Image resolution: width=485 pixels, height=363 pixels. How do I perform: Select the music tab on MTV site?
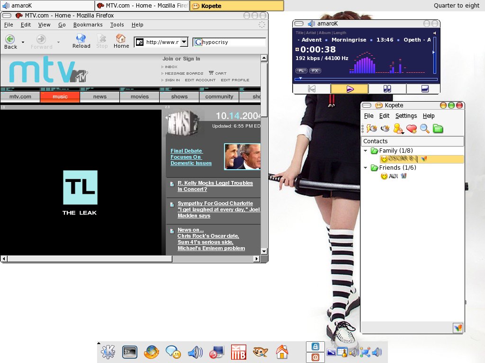tap(60, 96)
